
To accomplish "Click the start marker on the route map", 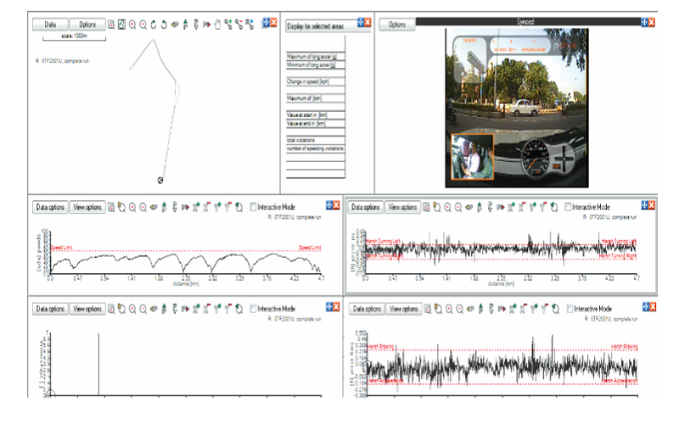I will click(x=160, y=181).
